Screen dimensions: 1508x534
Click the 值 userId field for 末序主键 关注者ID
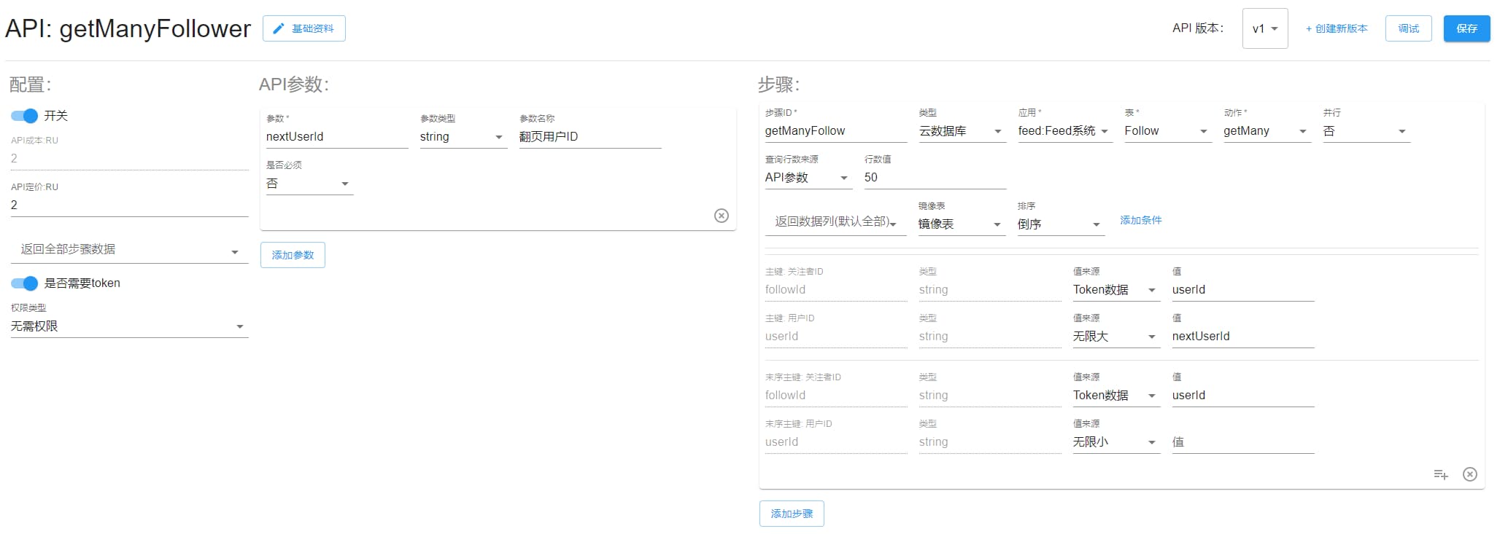1243,396
